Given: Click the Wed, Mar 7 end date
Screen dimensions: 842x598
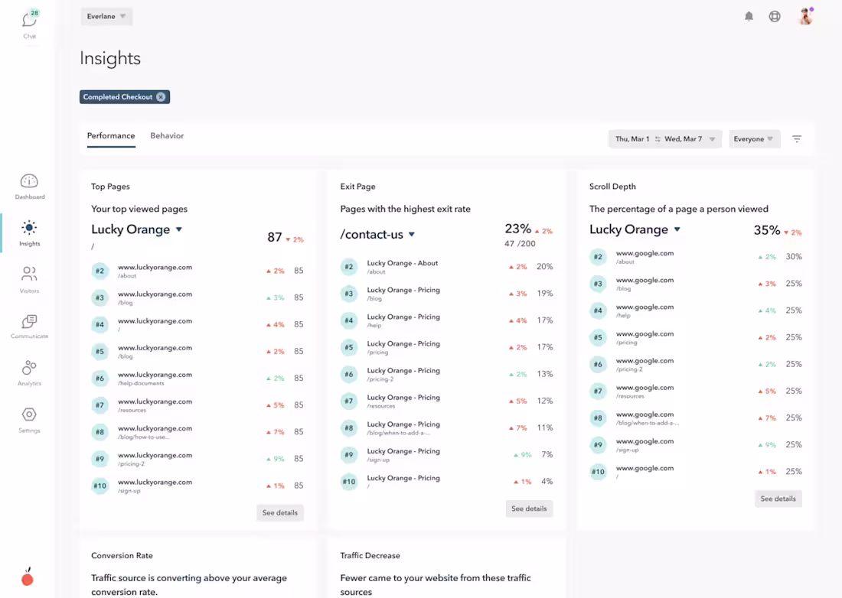Looking at the screenshot, I should (x=683, y=139).
